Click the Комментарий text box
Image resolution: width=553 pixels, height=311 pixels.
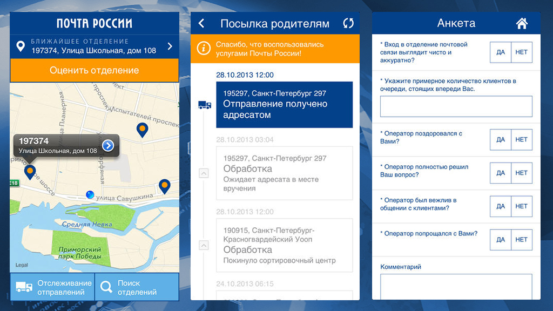click(x=456, y=286)
